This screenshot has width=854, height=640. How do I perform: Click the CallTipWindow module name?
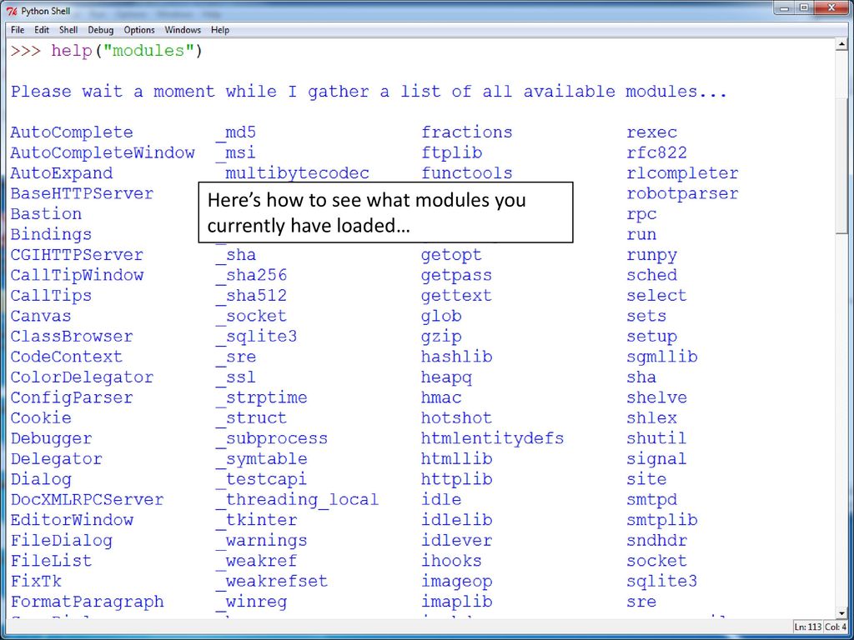click(x=77, y=275)
